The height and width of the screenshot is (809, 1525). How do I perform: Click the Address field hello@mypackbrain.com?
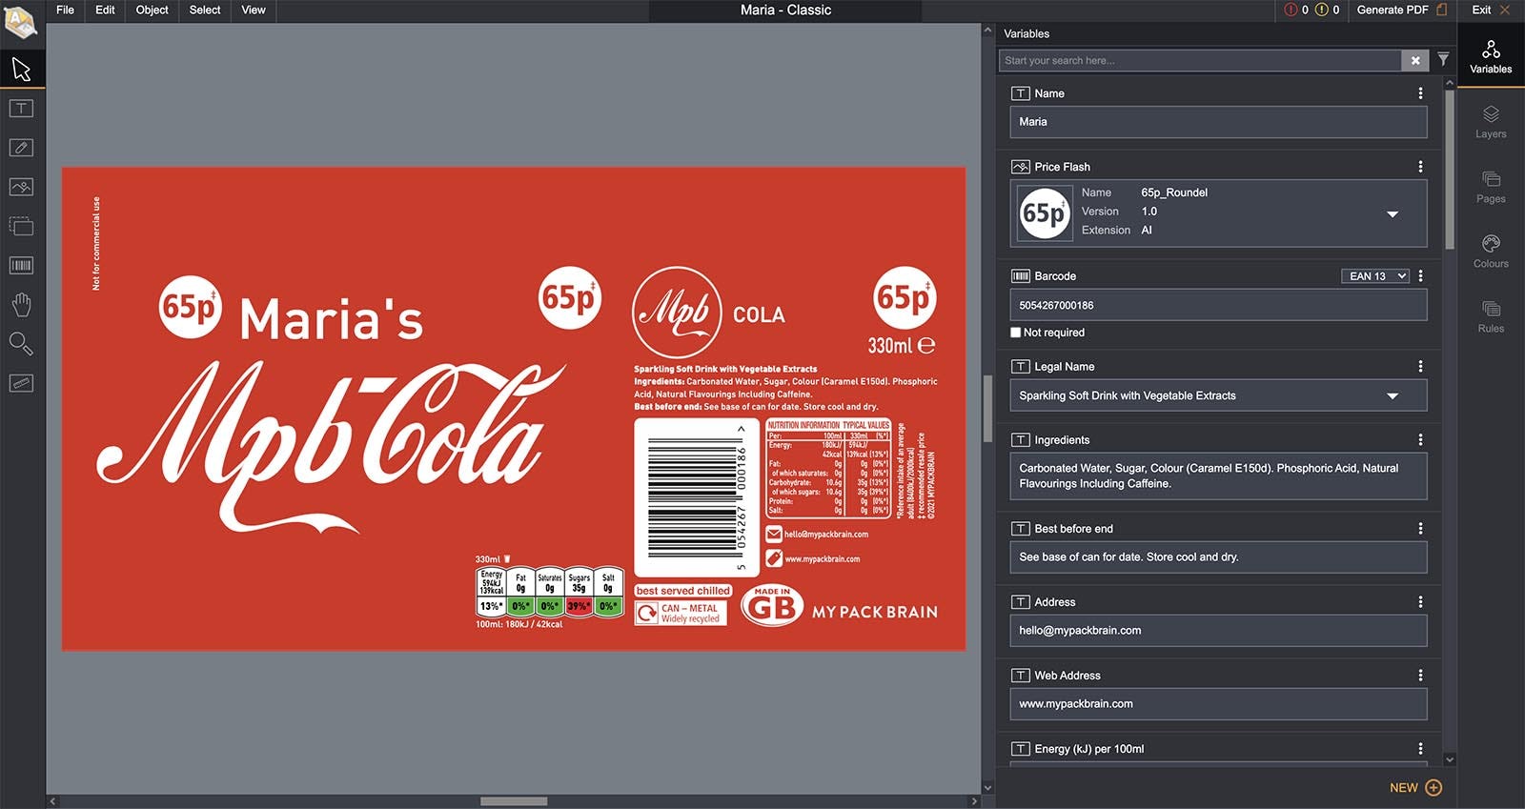[1218, 631]
